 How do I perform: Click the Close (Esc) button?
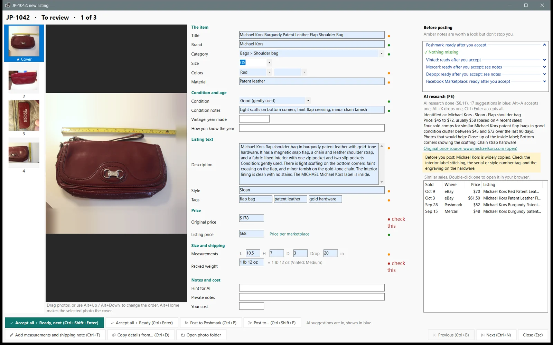click(x=533, y=335)
